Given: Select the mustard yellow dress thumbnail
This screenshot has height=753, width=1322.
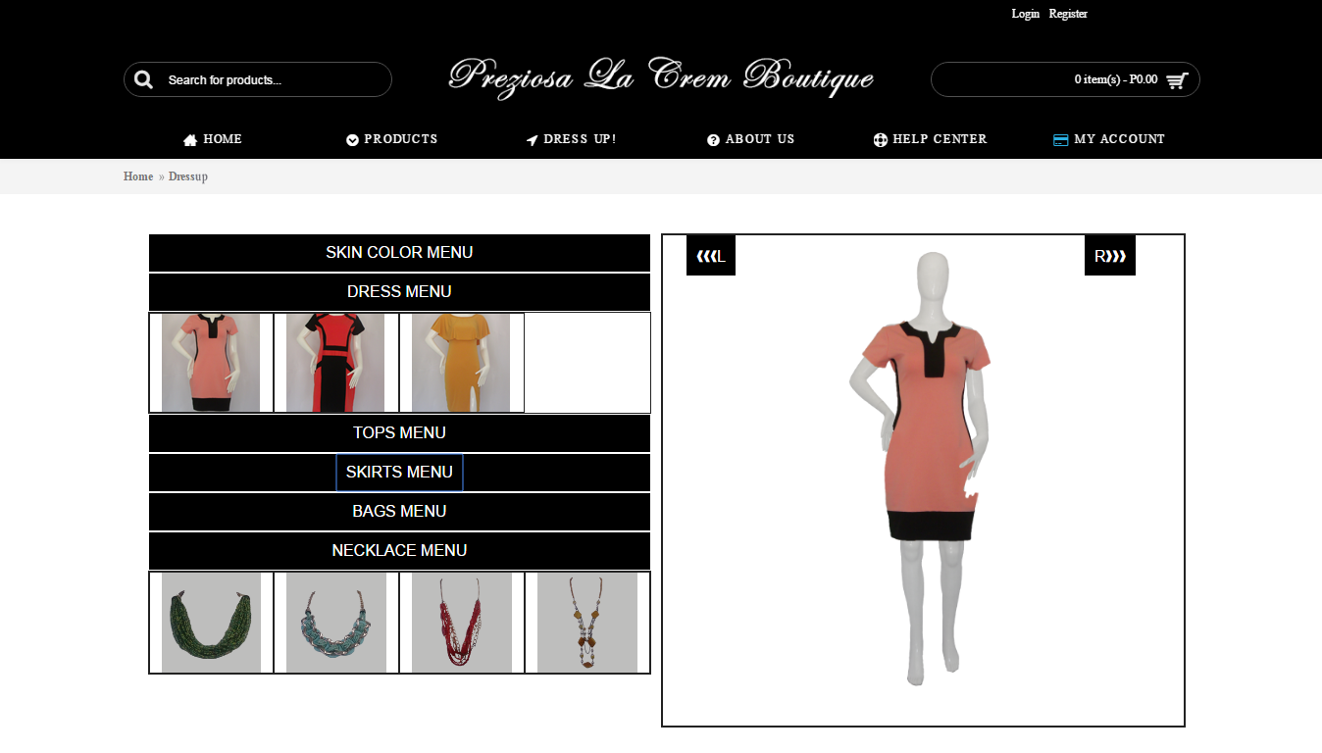Looking at the screenshot, I should pyautogui.click(x=461, y=363).
